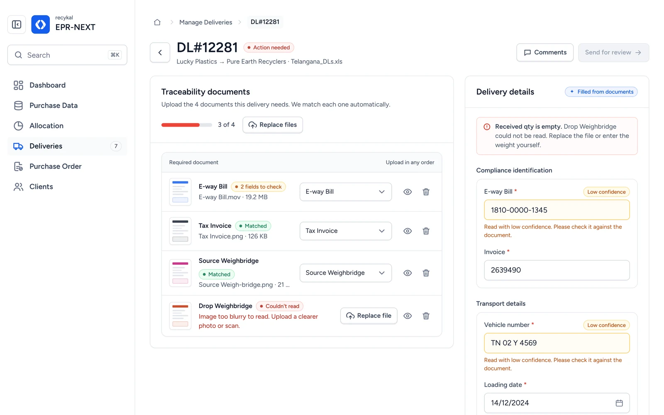Click the Loading date field
This screenshot has height=415, width=664.
click(x=557, y=403)
